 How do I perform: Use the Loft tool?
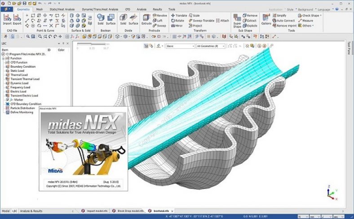(158, 21)
